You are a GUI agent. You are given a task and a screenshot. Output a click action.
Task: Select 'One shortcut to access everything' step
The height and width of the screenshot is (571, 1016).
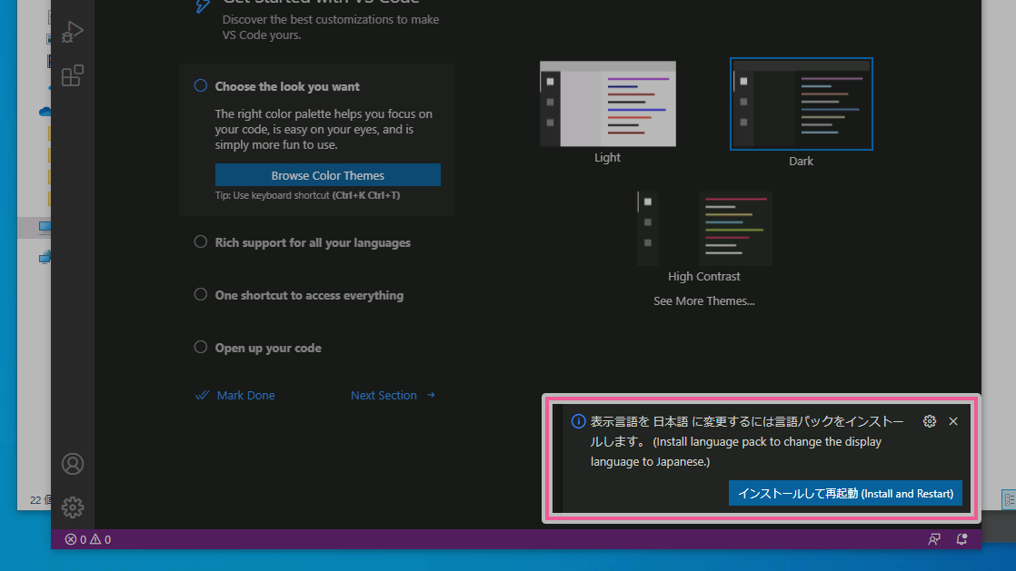(309, 296)
